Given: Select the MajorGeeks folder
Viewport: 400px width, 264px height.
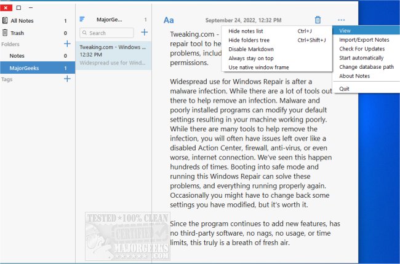Looking at the screenshot, I should (x=38, y=68).
